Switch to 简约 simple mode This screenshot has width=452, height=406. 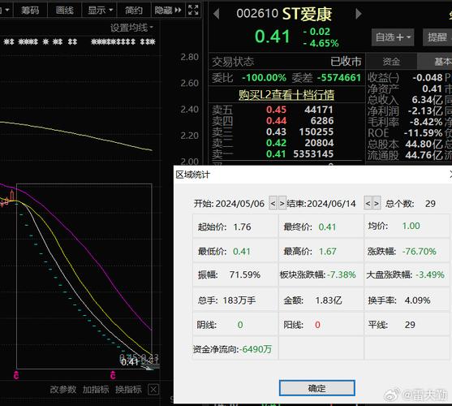coord(134,11)
